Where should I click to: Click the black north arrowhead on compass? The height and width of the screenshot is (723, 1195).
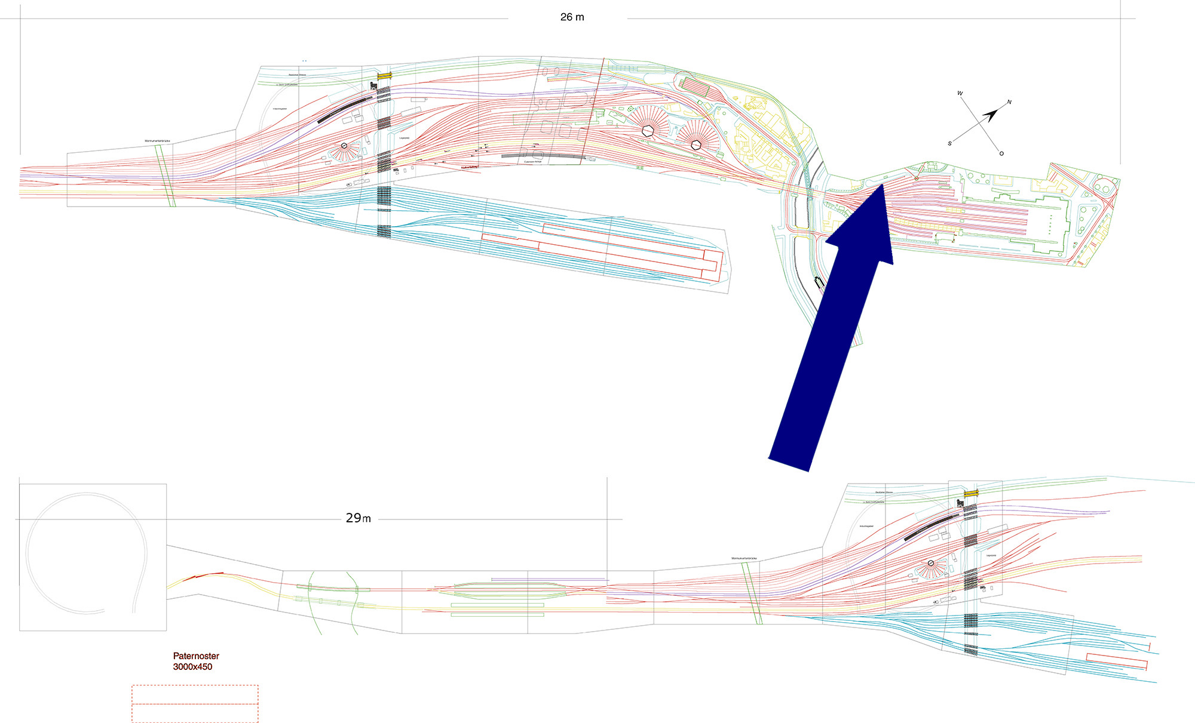click(x=992, y=115)
